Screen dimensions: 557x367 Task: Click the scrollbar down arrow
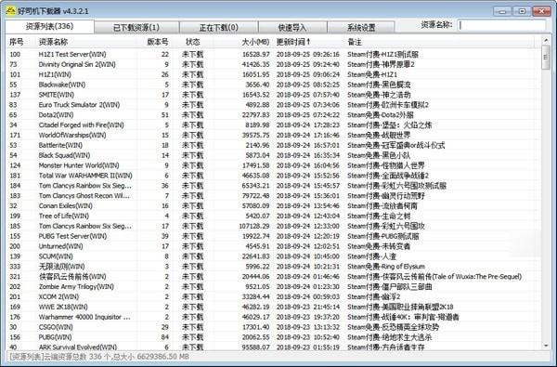(x=546, y=345)
